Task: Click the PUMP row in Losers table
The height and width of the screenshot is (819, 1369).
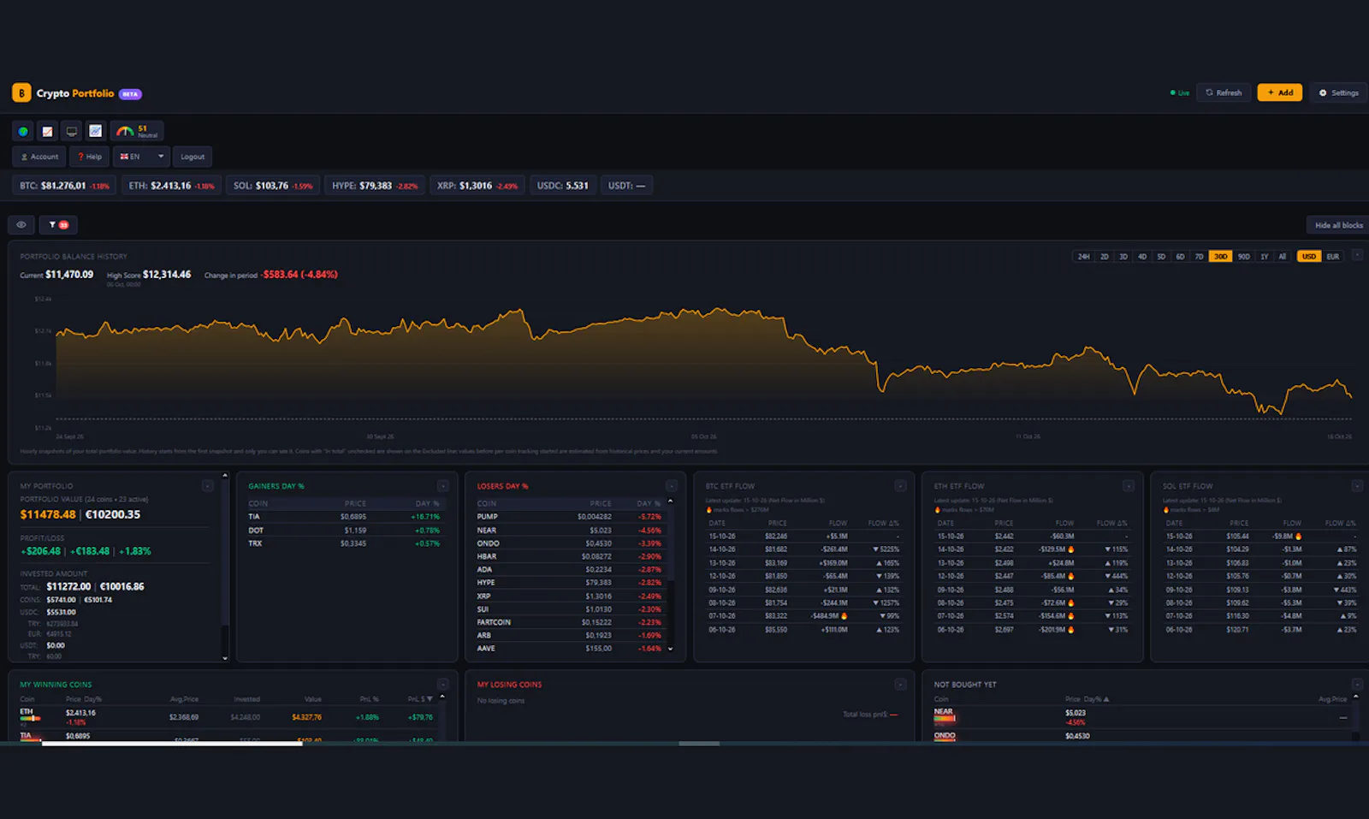Action: point(569,517)
